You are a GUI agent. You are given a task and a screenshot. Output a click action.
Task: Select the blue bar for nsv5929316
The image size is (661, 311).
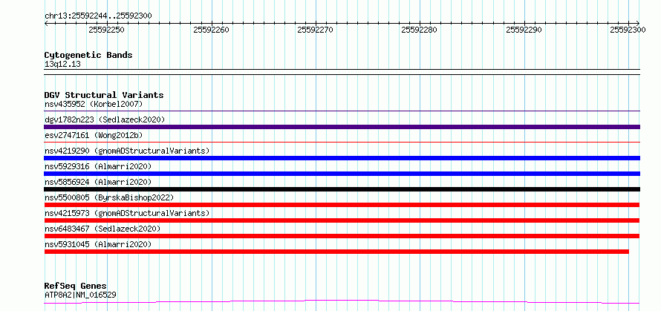pos(342,174)
